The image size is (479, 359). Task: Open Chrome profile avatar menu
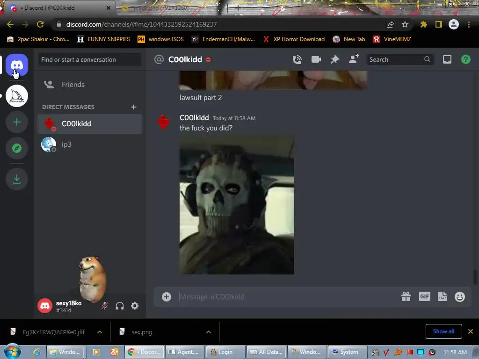pos(454,24)
